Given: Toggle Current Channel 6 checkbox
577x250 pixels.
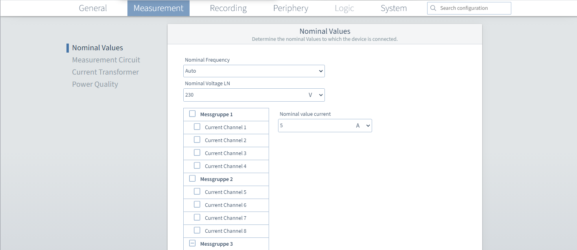Looking at the screenshot, I should [x=197, y=204].
